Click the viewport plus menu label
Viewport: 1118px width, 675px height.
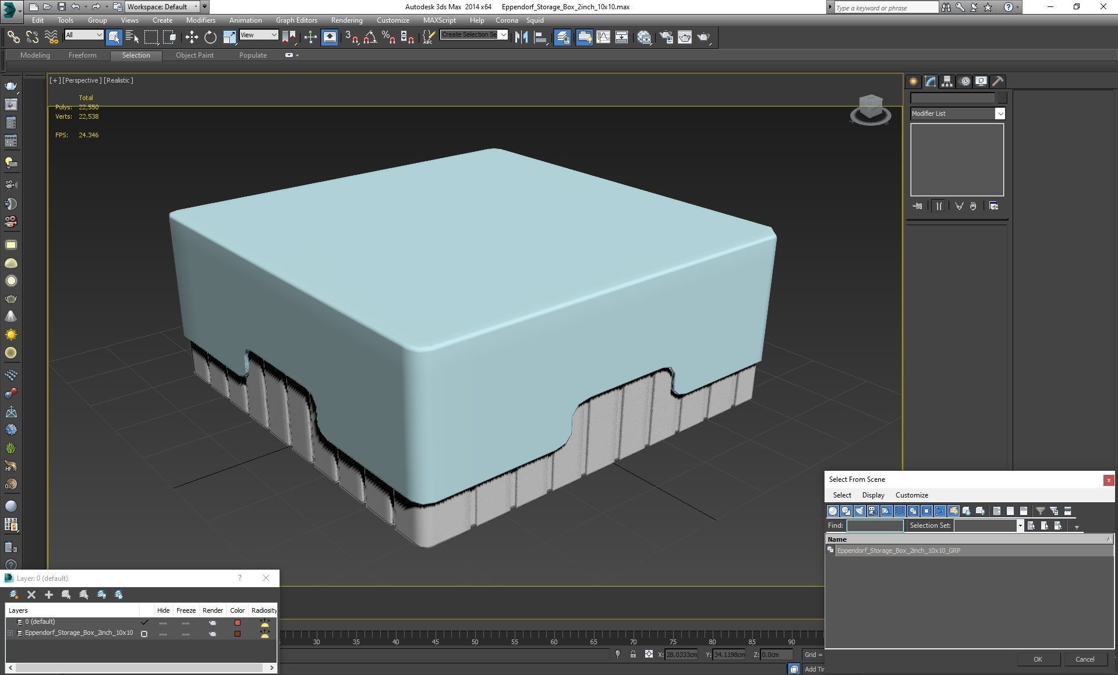coord(55,80)
